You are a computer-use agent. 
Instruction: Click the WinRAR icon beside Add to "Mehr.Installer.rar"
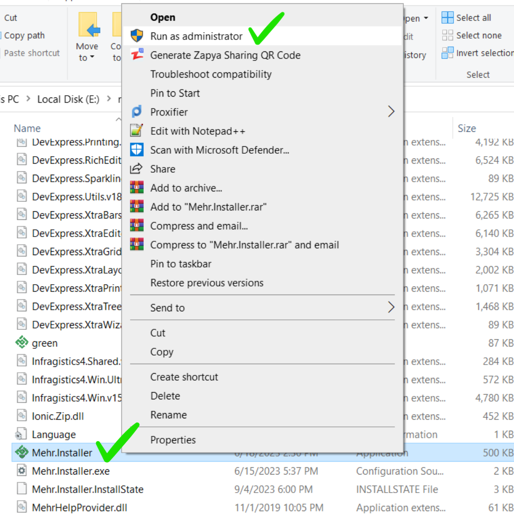click(137, 207)
